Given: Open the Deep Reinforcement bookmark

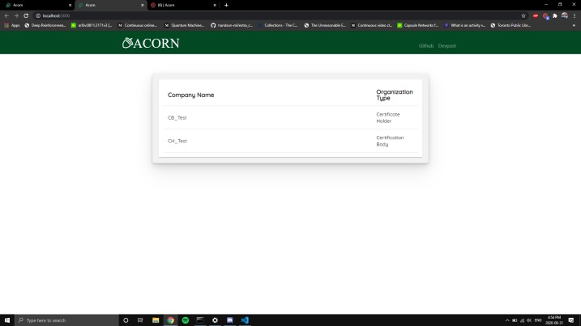Looking at the screenshot, I should point(45,26).
